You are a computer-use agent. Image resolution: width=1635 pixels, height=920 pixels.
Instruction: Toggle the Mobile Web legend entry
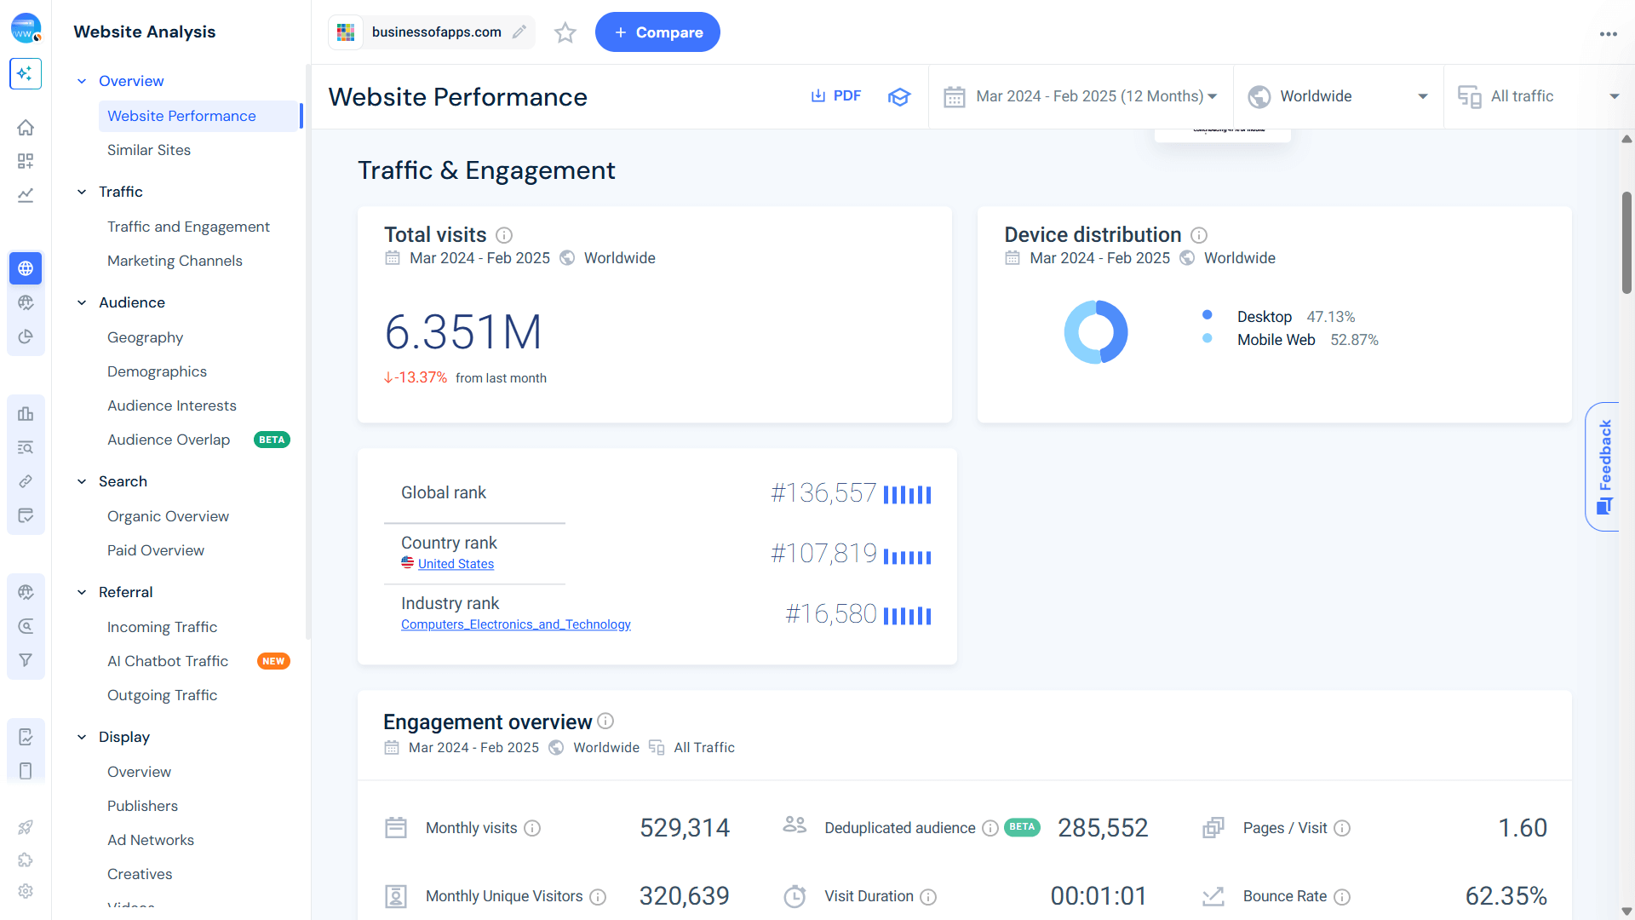click(1276, 339)
